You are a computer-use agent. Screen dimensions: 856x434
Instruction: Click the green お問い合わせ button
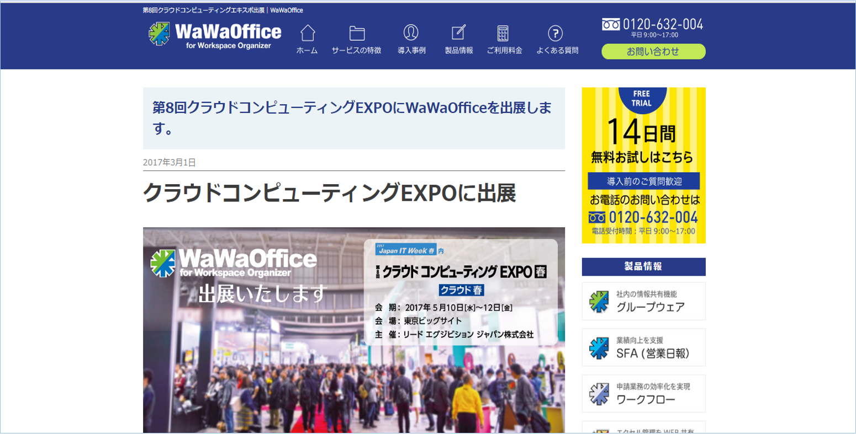[x=653, y=51]
